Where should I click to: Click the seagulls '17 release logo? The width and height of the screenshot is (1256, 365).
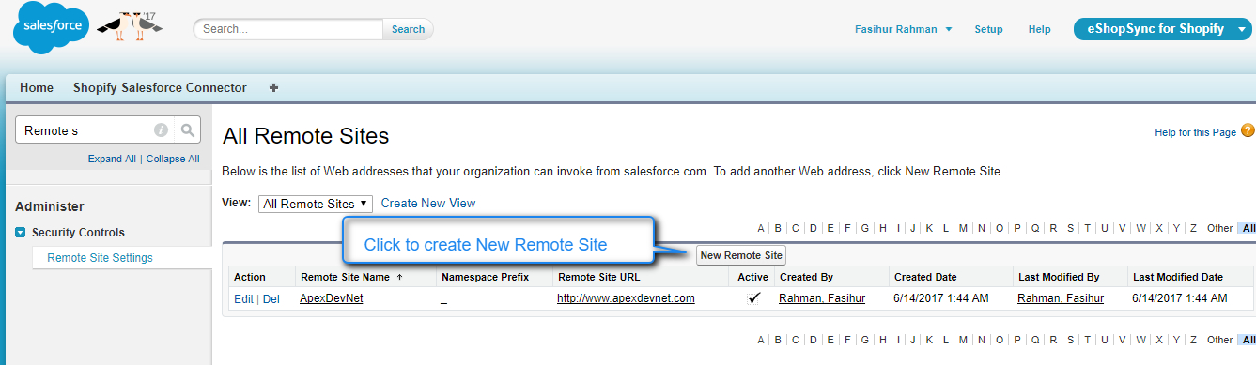130,26
